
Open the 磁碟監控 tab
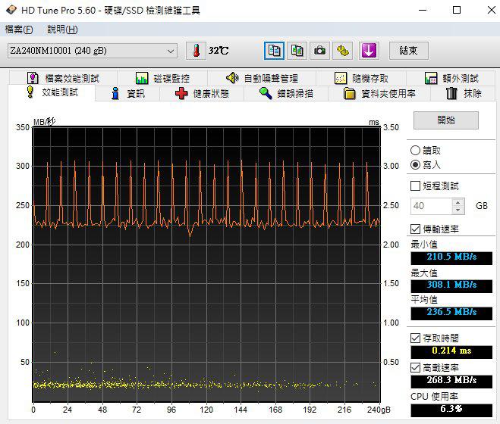162,78
